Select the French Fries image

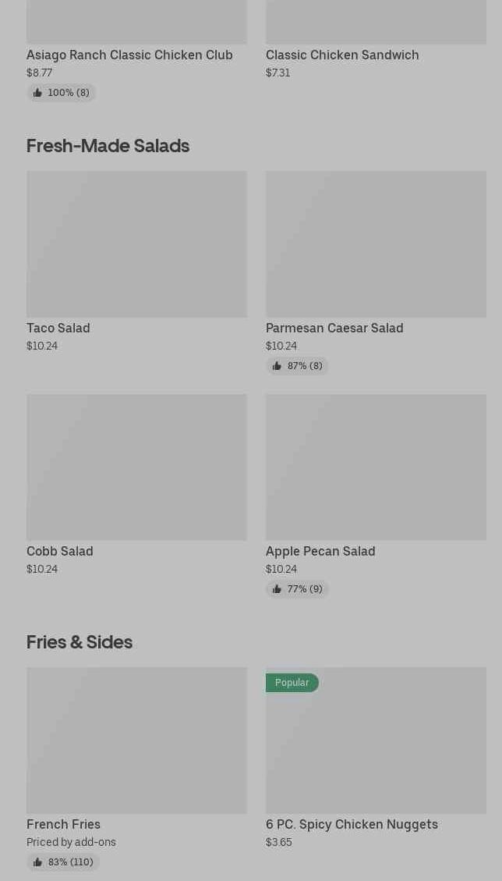tap(136, 740)
